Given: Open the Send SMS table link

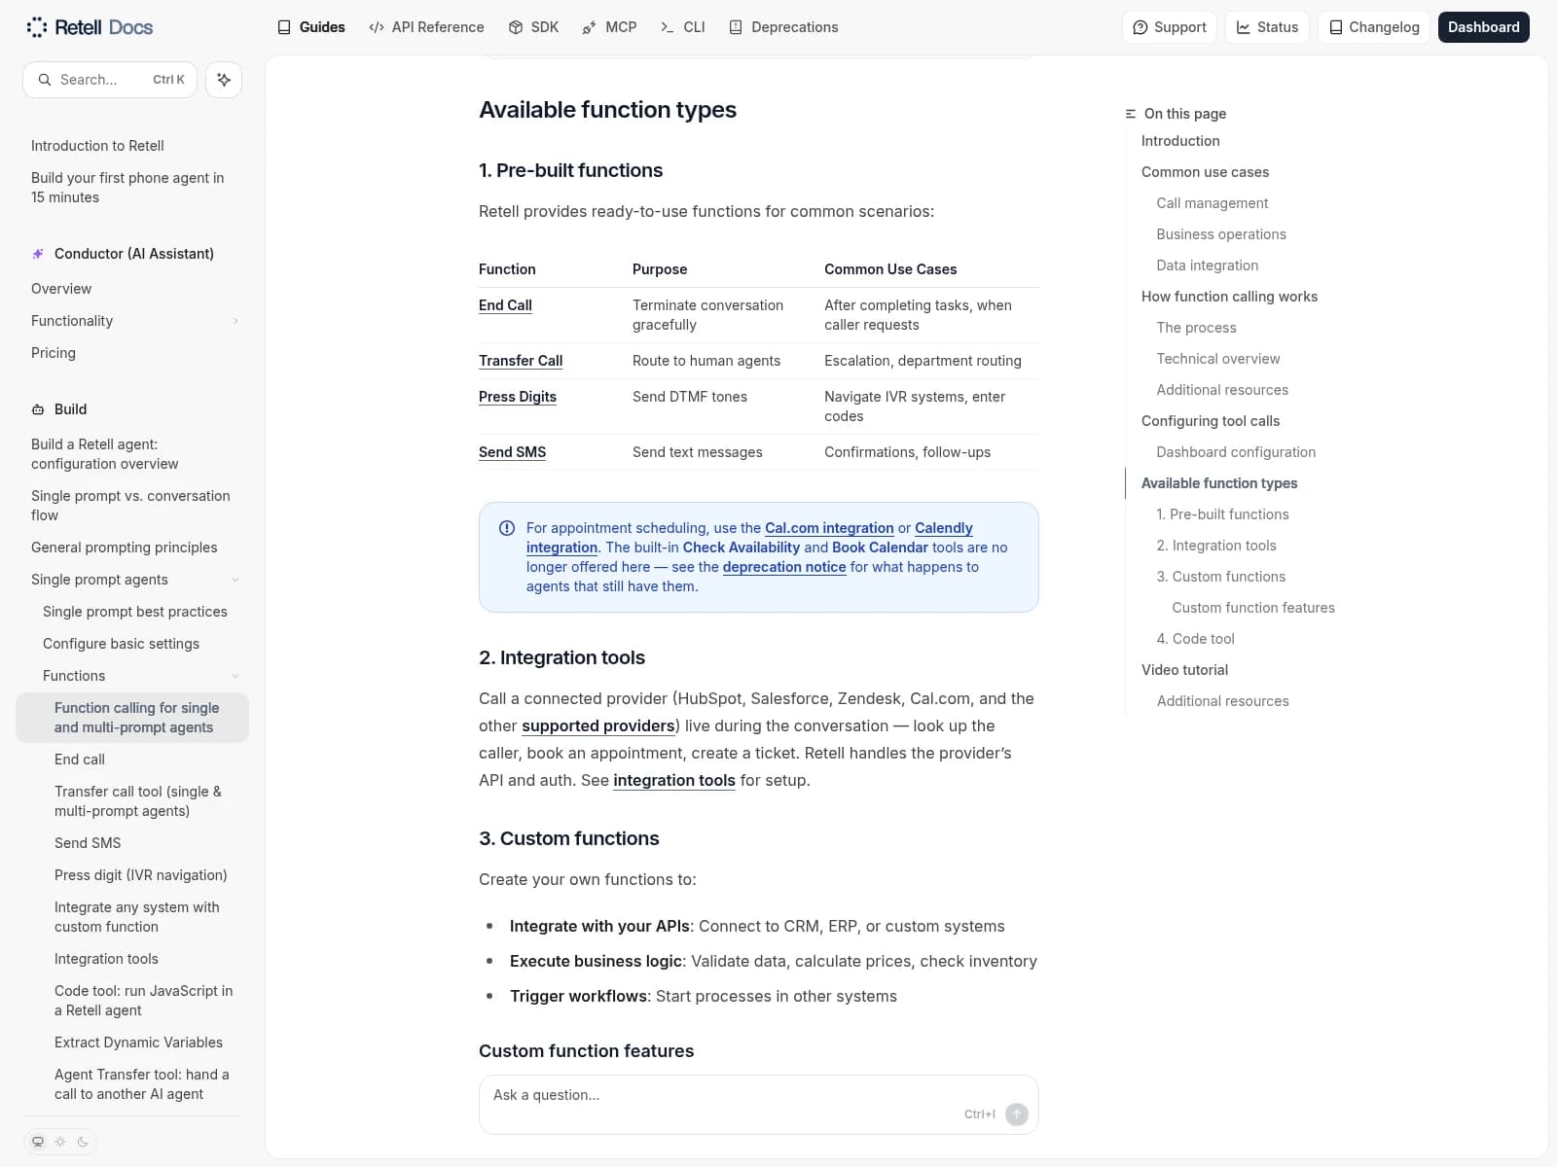Looking at the screenshot, I should coord(512,452).
